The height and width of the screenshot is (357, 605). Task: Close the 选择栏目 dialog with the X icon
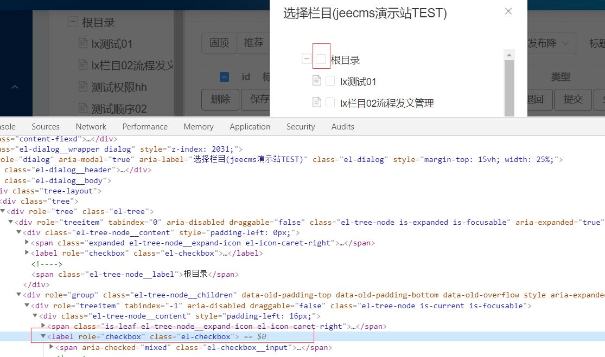[508, 11]
